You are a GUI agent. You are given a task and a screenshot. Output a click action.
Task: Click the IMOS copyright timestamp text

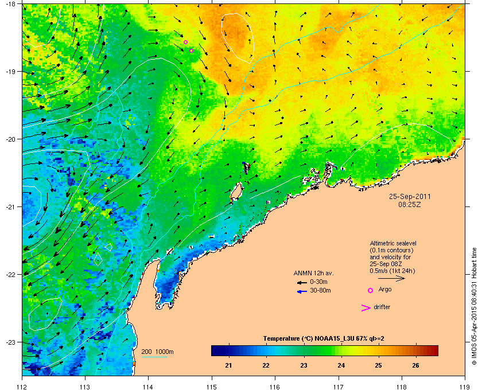tap(474, 307)
